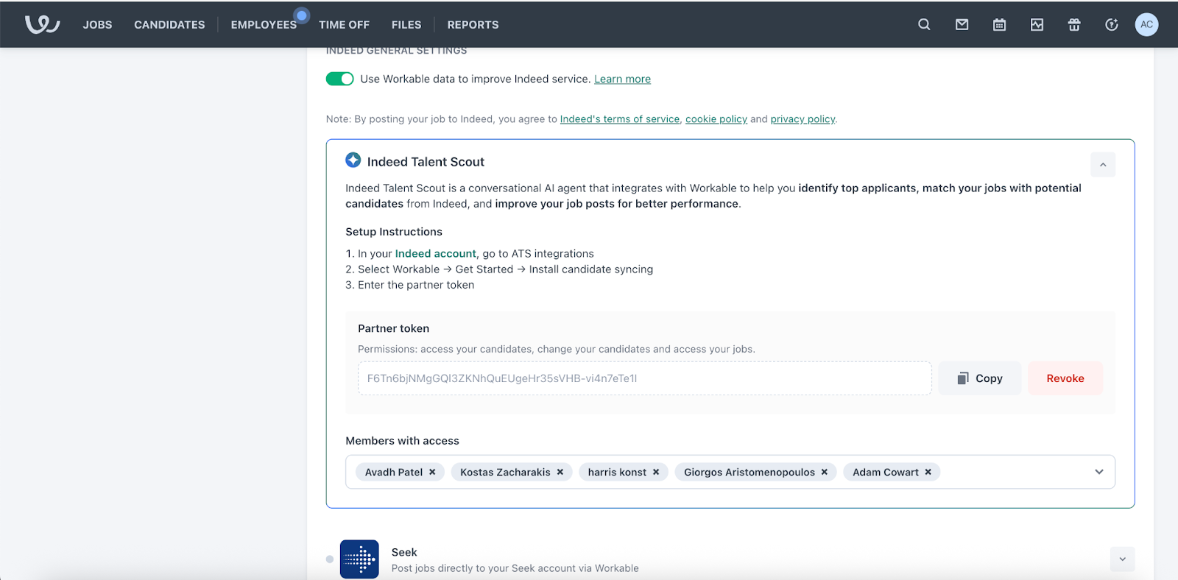Remove Kostas Zacharakis from members
Viewport: 1178px width, 580px height.
560,472
